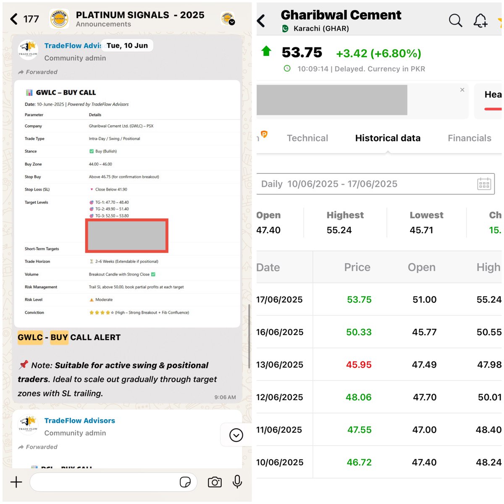Select the Technical tab
The image size is (504, 504).
(307, 138)
